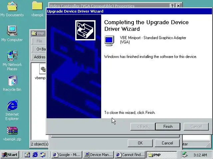
Task: Open the help button in the Properties title bar
Action: 172,6
